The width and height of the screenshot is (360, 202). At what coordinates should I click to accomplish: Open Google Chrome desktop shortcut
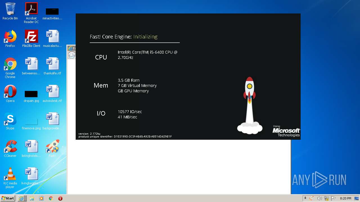[10, 68]
